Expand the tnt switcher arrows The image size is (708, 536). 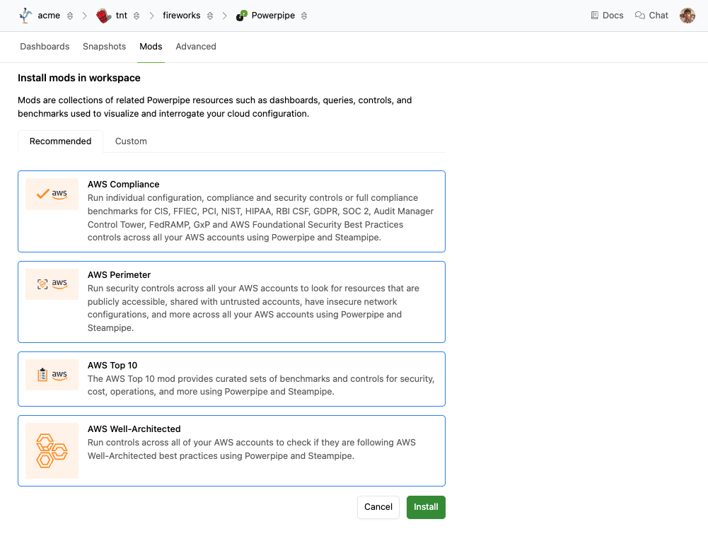[137, 16]
